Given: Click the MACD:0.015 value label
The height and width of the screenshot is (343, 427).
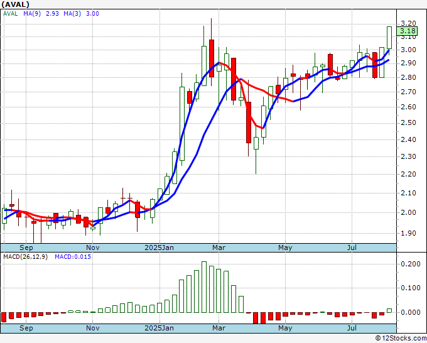Looking at the screenshot, I should (x=73, y=257).
